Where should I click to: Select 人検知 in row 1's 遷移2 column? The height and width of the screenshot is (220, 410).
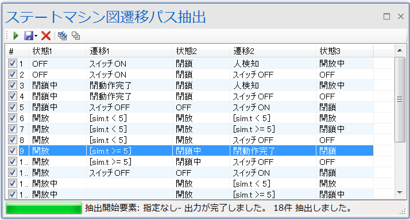click(246, 64)
